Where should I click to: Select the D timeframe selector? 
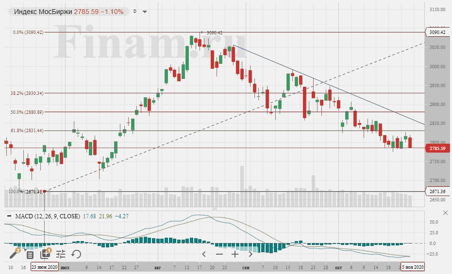(x=134, y=11)
